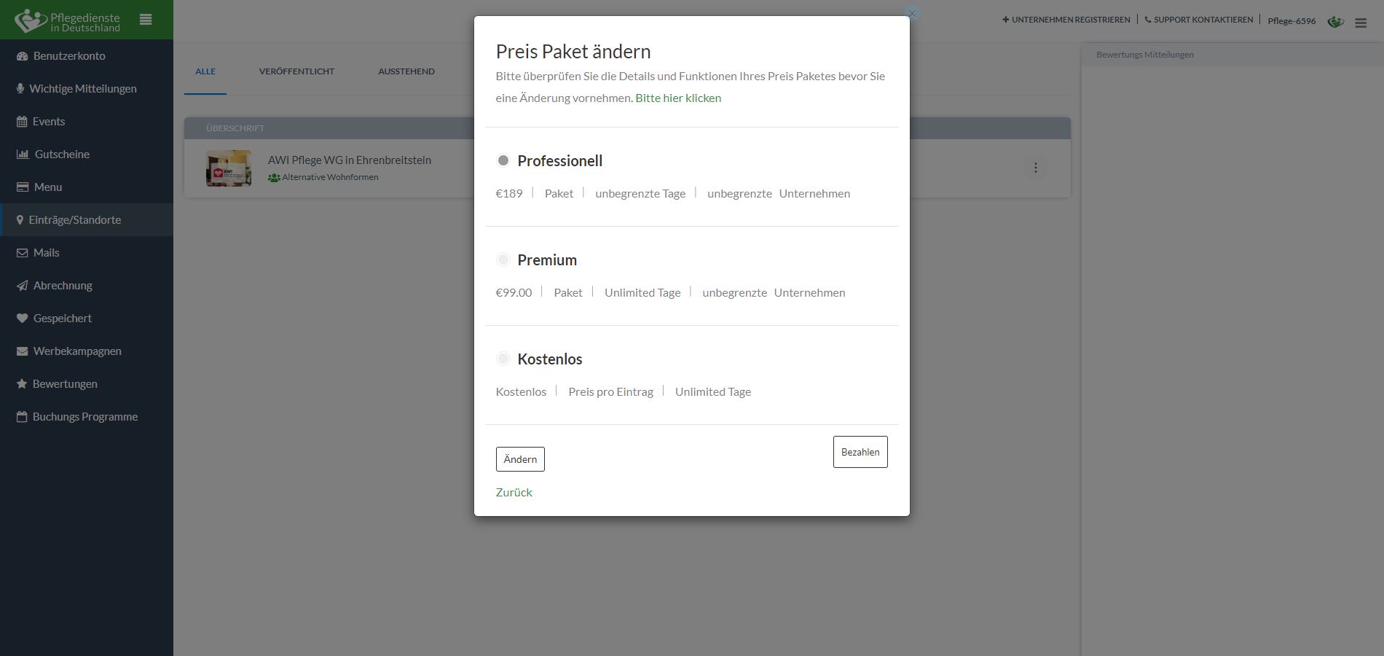Click the Events calendar icon in sidebar
1384x656 pixels.
pyautogui.click(x=22, y=122)
